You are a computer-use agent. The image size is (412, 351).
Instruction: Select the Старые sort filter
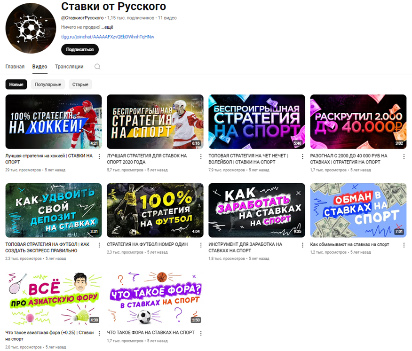pyautogui.click(x=80, y=85)
